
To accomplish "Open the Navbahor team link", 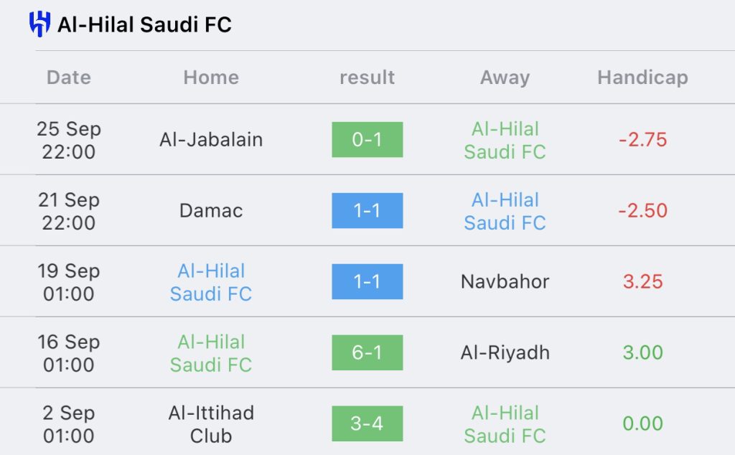I will point(505,281).
